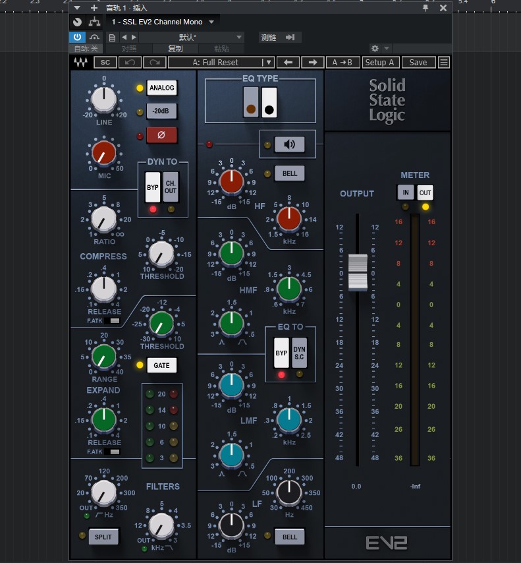Screen dimensions: 521x563
Task: Toggle the phase invert Ø button
Action: (161, 135)
